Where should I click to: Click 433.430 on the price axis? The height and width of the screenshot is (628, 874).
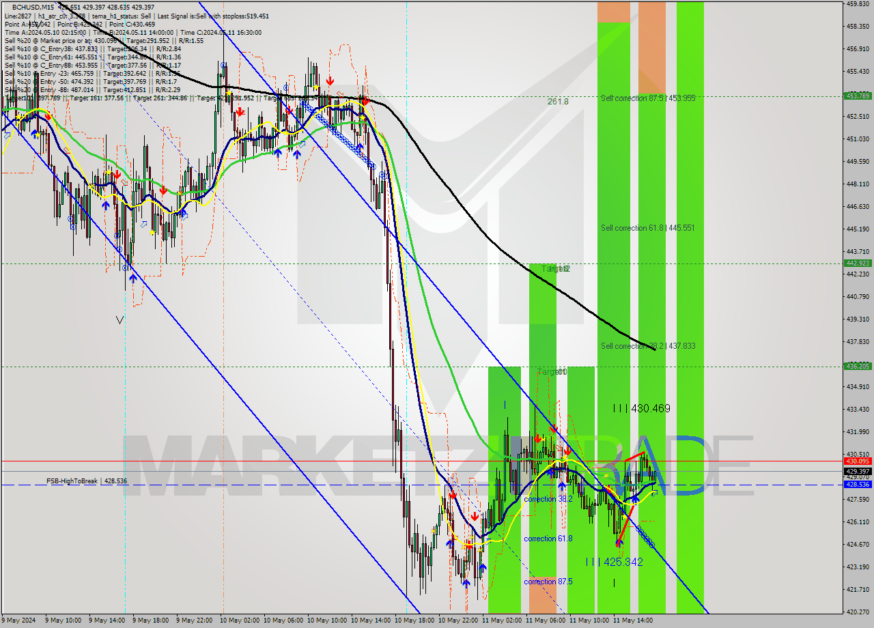click(858, 409)
